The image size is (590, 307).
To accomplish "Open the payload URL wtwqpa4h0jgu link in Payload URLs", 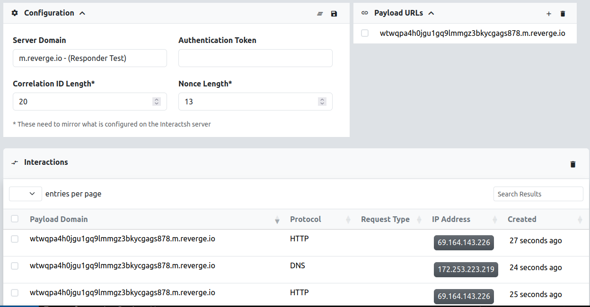I will 472,34.
